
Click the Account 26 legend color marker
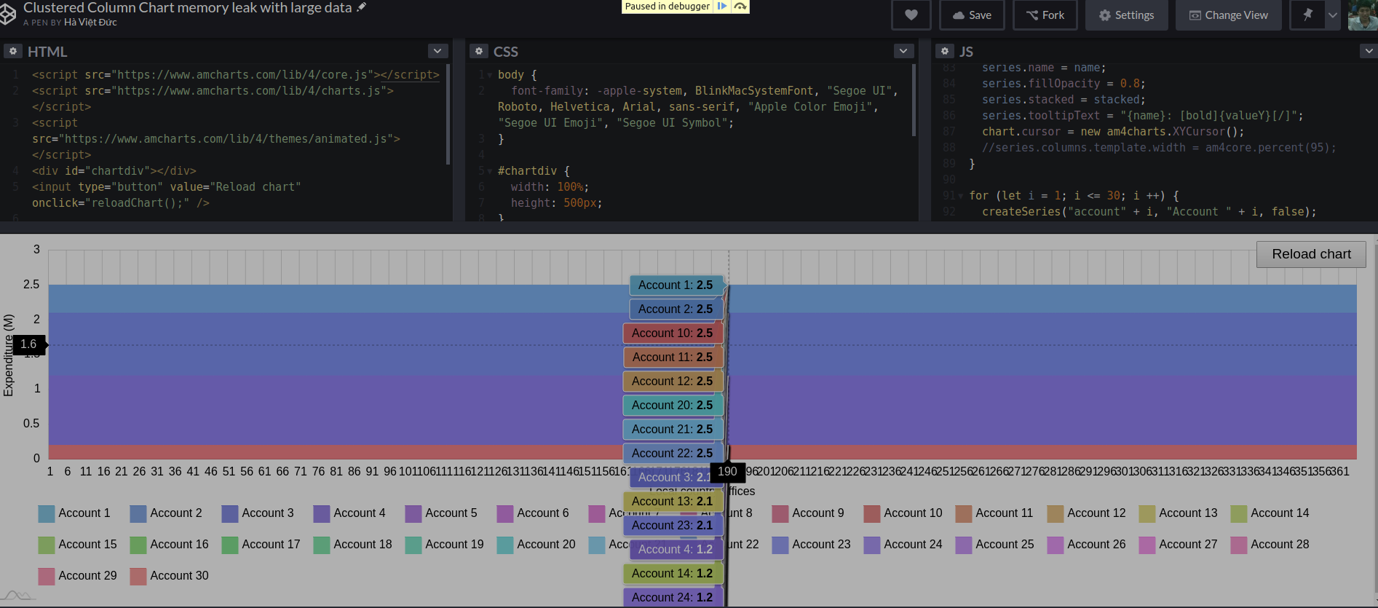(x=1056, y=545)
